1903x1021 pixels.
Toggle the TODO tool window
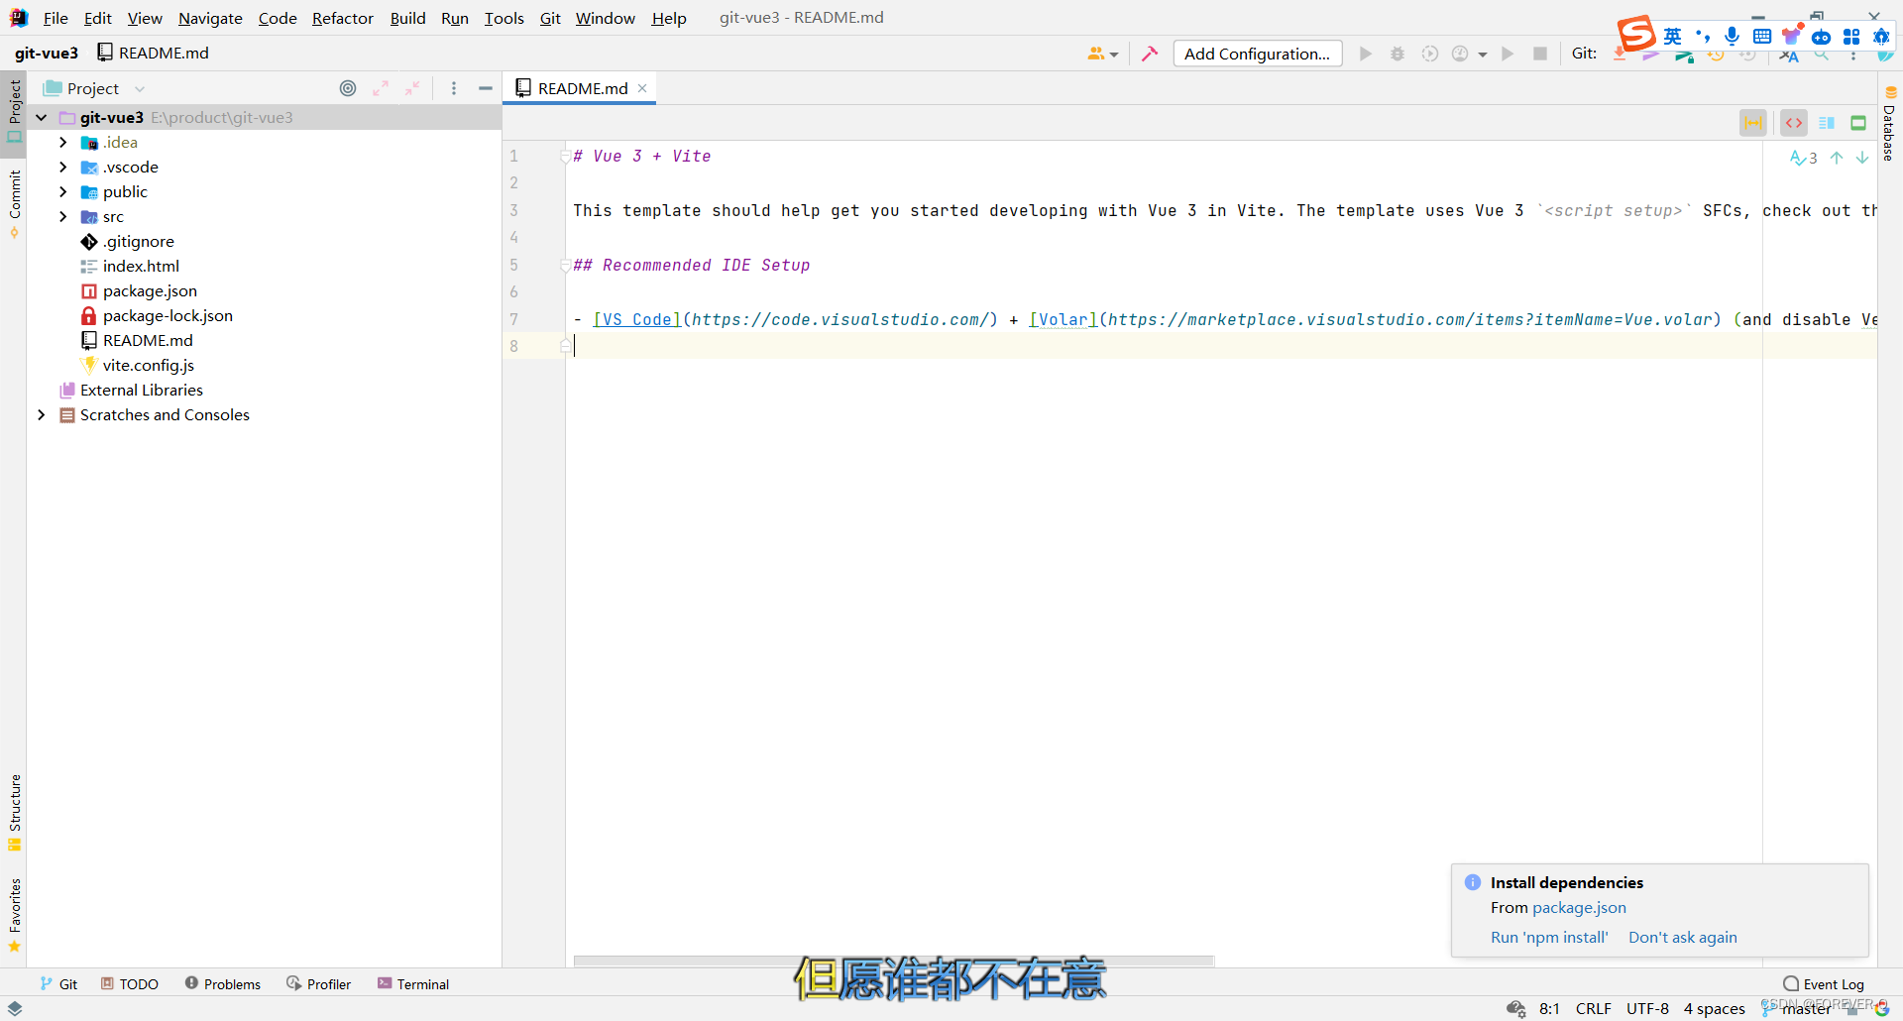tap(129, 983)
